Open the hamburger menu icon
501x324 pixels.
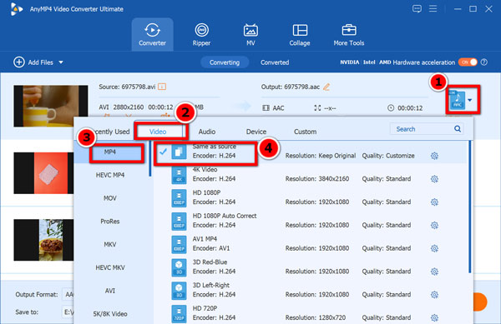(x=433, y=8)
